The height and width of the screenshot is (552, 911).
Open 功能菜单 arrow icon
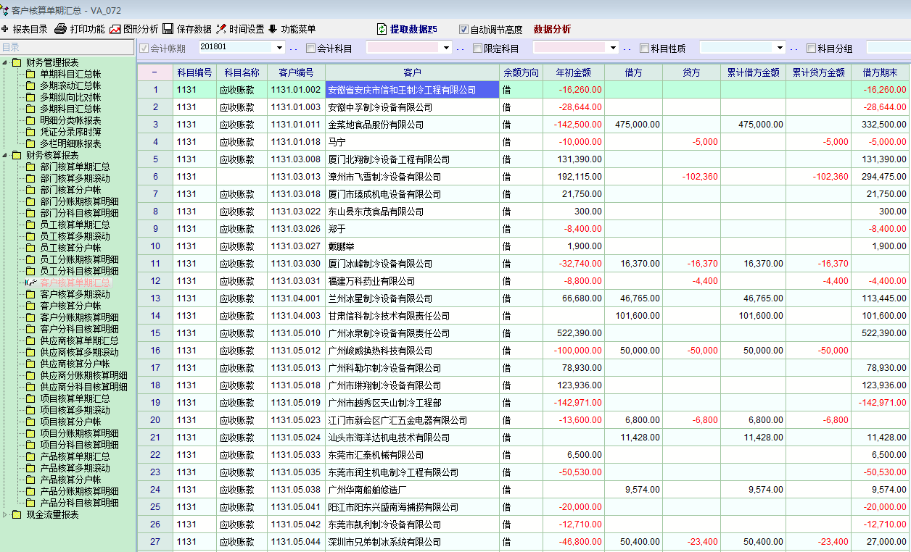[273, 29]
